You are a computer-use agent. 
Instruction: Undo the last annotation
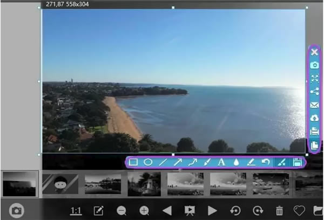coord(266,162)
